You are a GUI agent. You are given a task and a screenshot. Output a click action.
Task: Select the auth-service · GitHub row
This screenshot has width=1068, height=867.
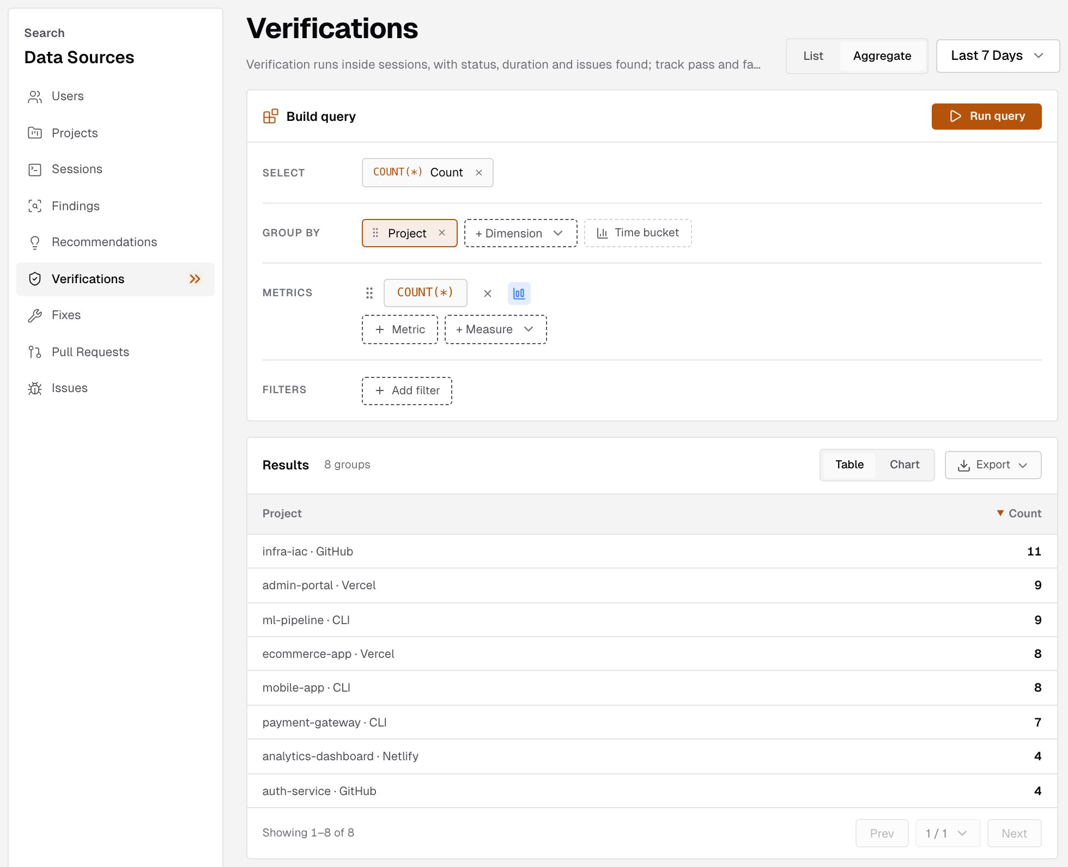tap(652, 791)
